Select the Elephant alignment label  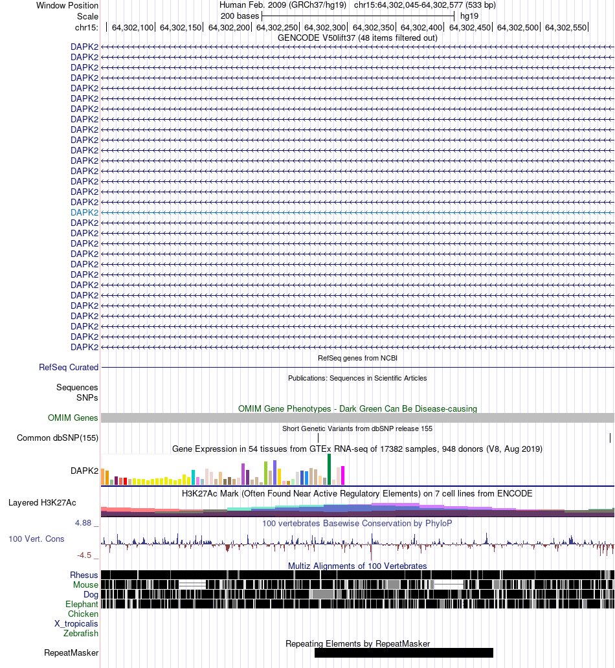pos(82,605)
